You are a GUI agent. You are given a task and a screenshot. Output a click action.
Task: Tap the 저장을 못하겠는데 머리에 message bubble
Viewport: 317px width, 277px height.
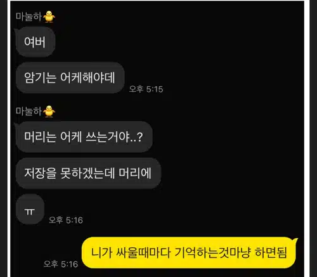(88, 173)
